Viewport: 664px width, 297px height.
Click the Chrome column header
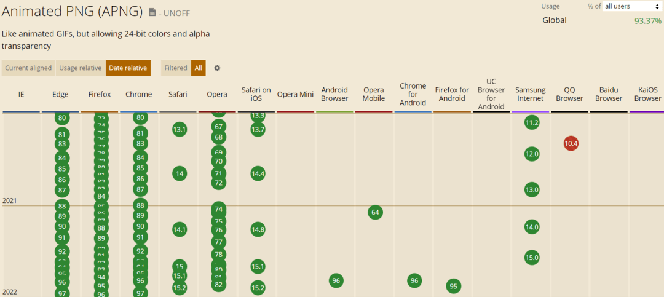(x=139, y=95)
